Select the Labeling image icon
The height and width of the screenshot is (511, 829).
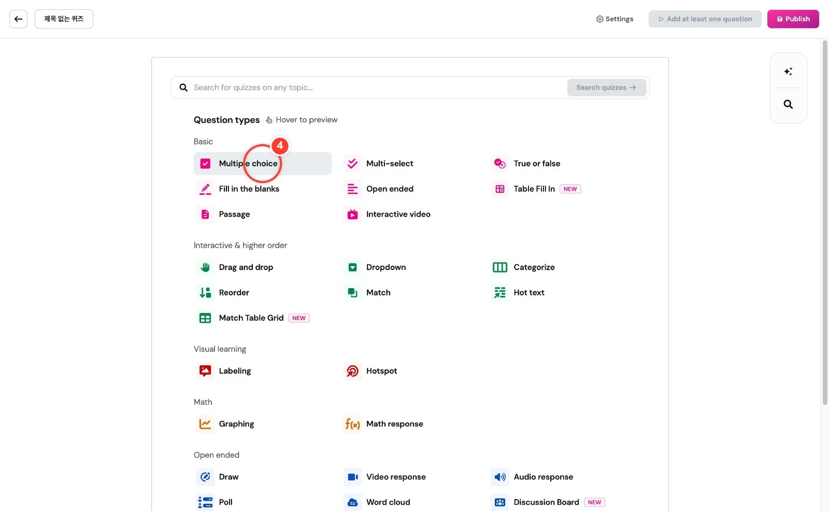[205, 371]
